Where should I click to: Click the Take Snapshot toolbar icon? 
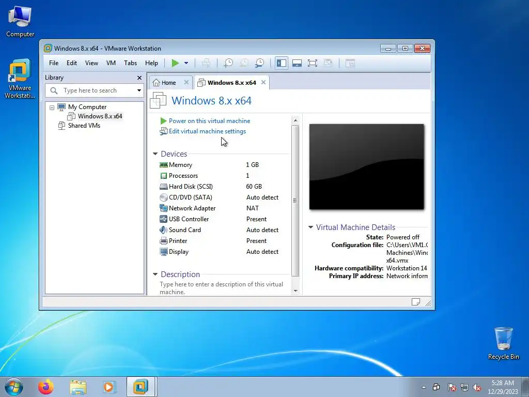(228, 63)
